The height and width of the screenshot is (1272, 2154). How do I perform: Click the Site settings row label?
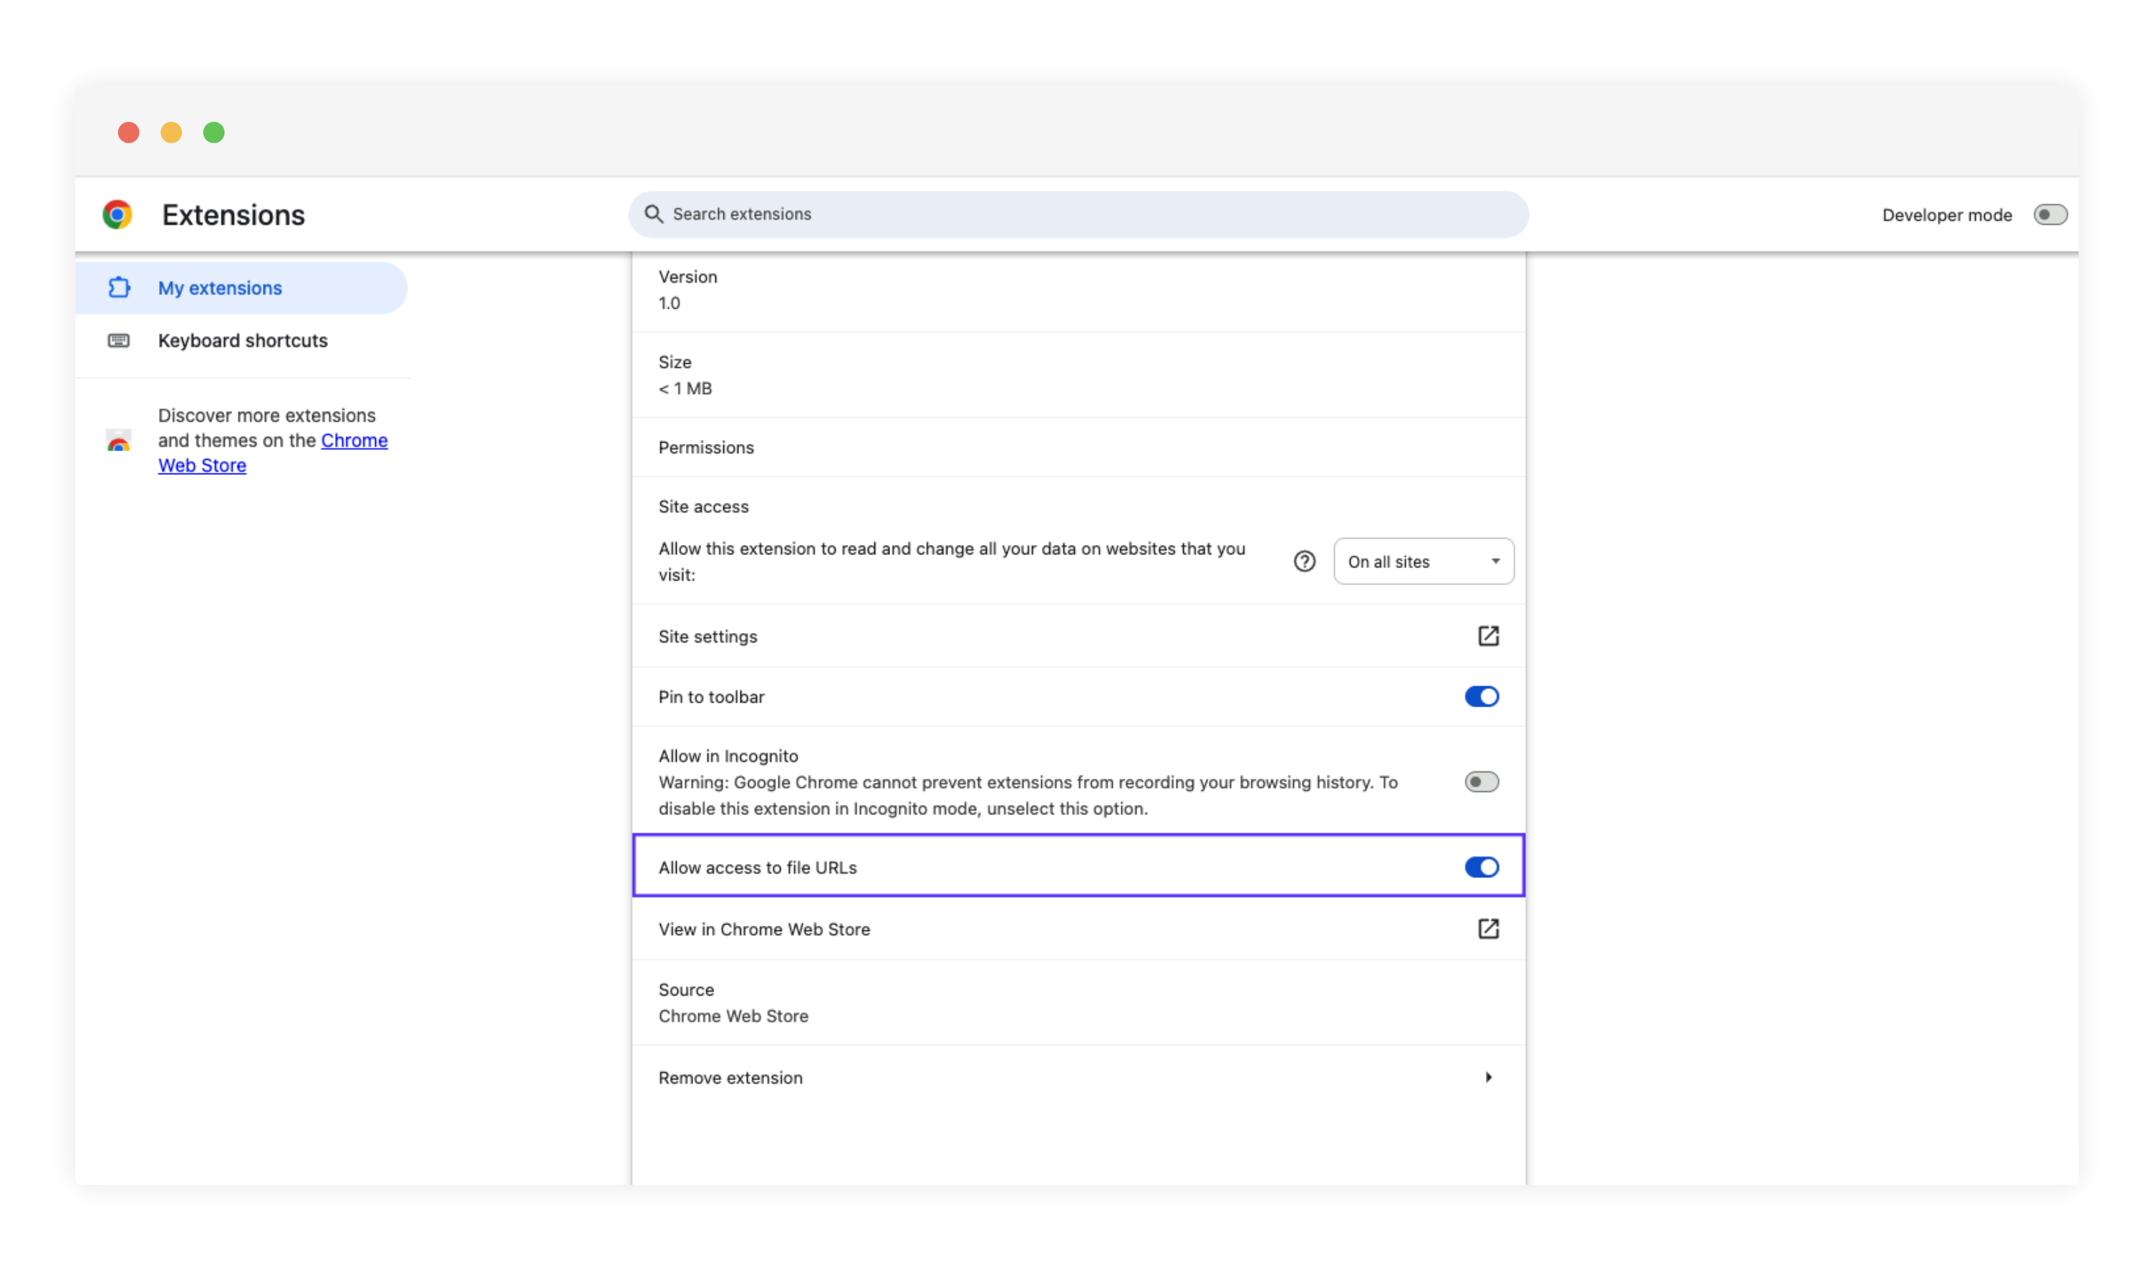[707, 637]
